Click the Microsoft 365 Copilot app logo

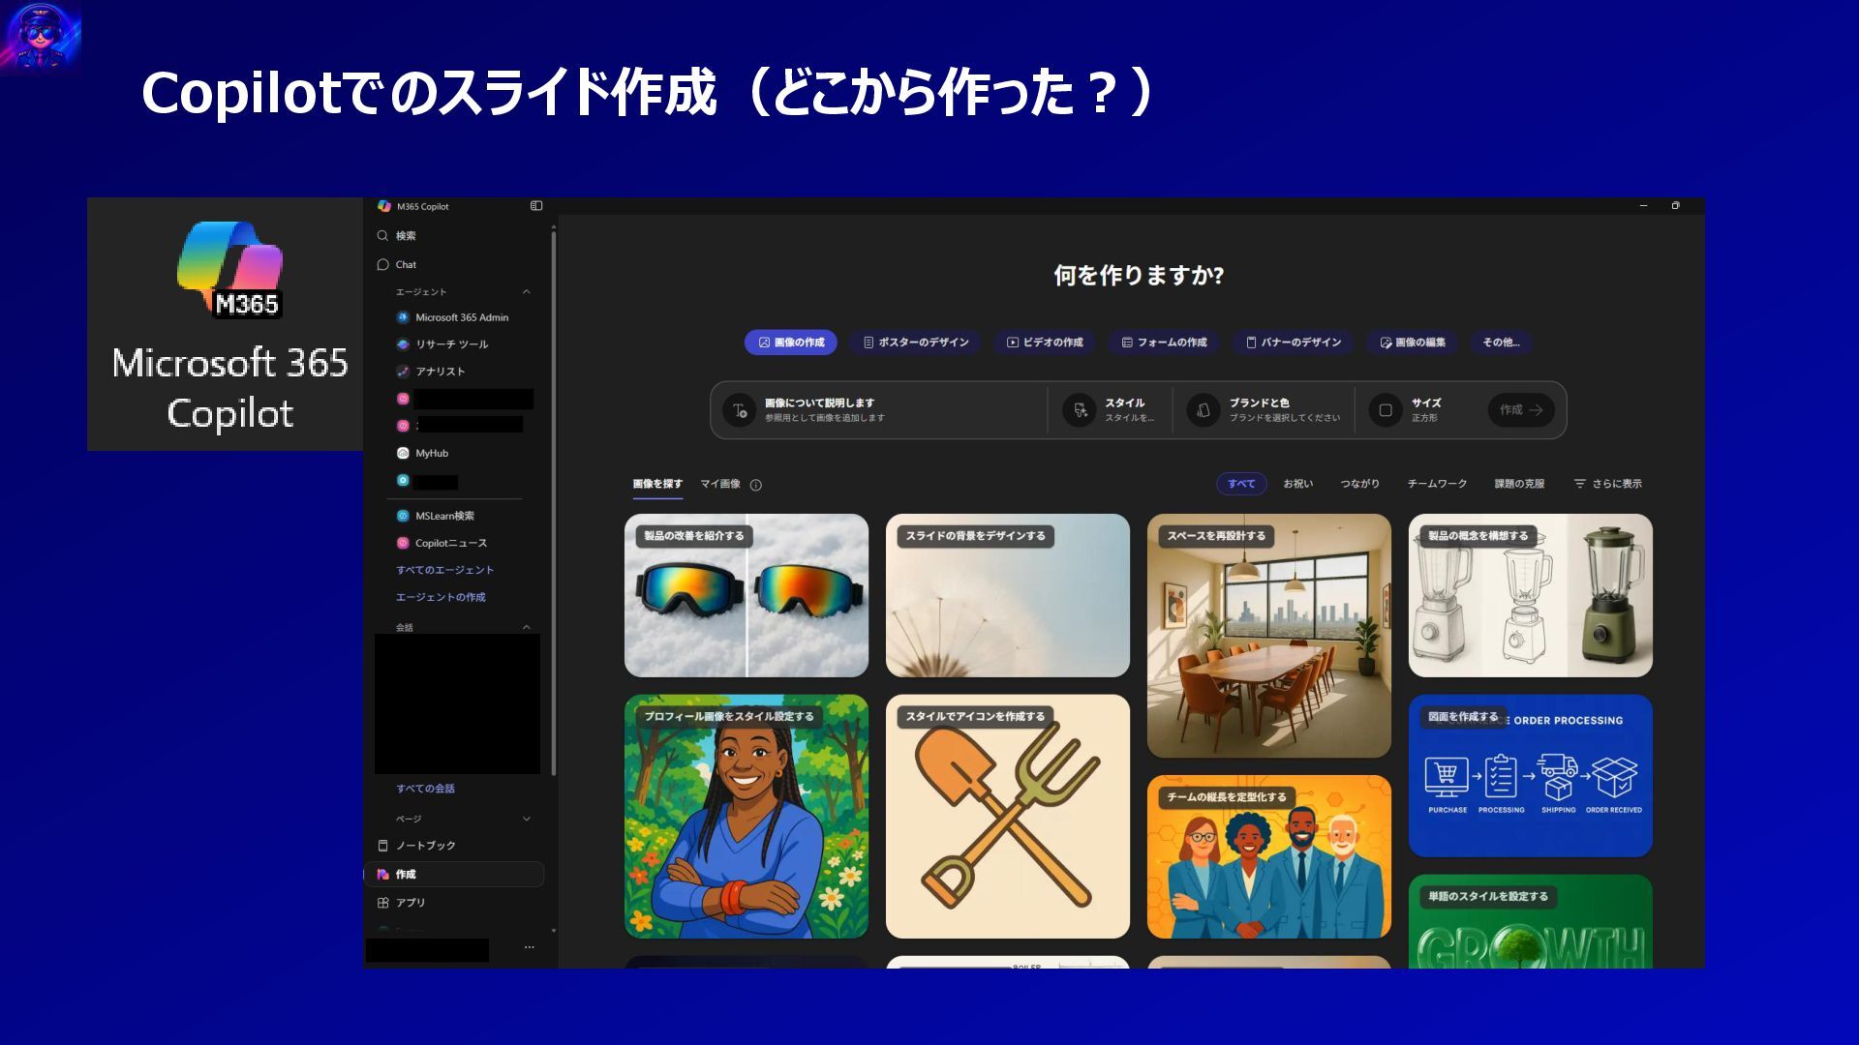[x=230, y=270]
